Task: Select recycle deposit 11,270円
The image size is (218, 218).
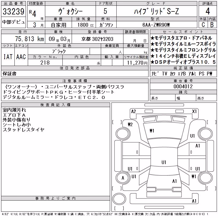Action: [x=137, y=63]
